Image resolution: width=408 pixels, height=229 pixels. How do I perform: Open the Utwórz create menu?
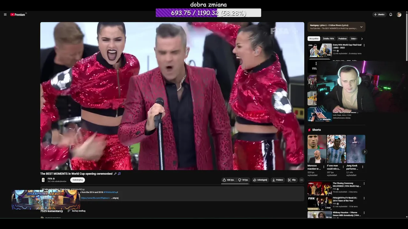[x=379, y=15]
